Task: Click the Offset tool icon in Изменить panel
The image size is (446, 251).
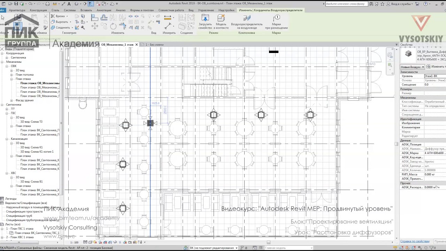Action: coord(104,17)
